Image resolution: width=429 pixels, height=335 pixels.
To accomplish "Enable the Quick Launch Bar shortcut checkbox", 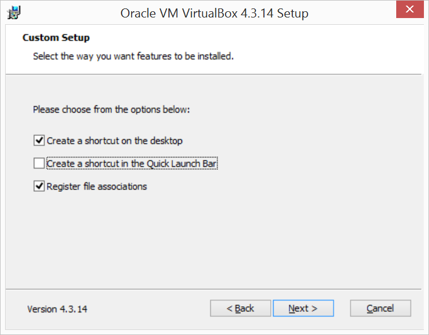I will tap(39, 163).
